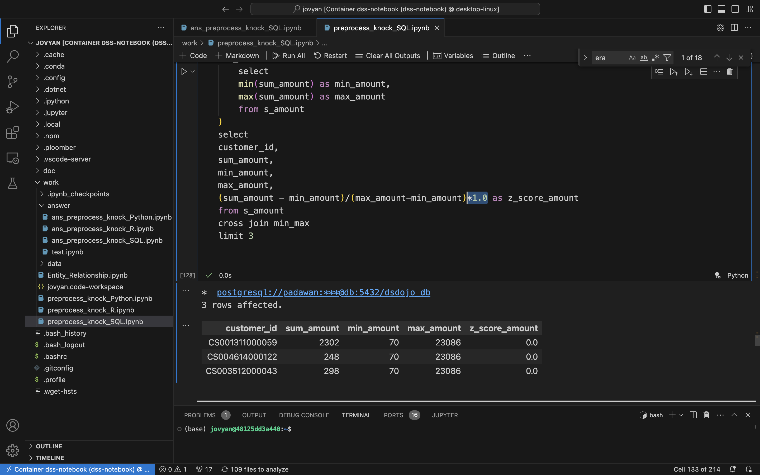Switch to JUPYTER panel tab

point(445,415)
